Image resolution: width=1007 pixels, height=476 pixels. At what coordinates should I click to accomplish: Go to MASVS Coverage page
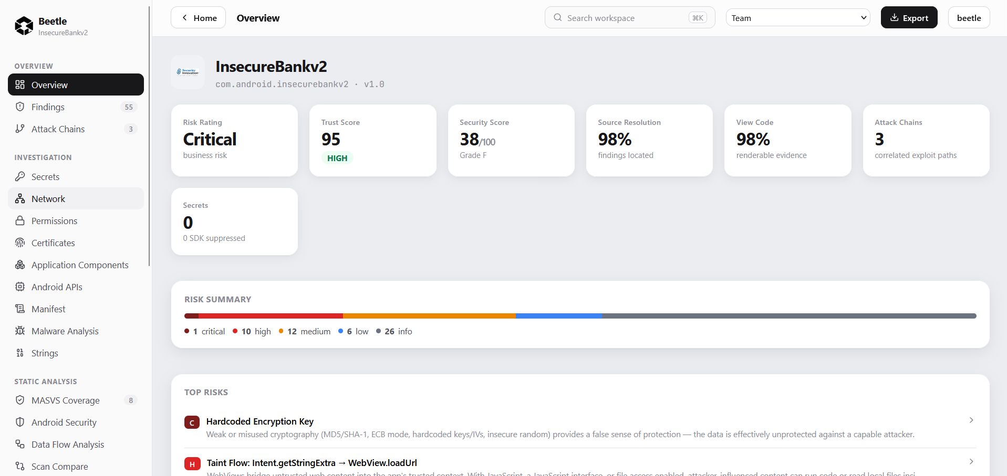pyautogui.click(x=76, y=400)
